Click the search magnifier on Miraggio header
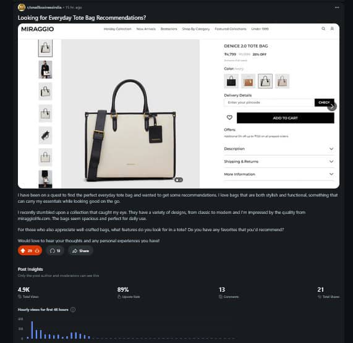This screenshot has height=343, width=353. pyautogui.click(x=323, y=28)
